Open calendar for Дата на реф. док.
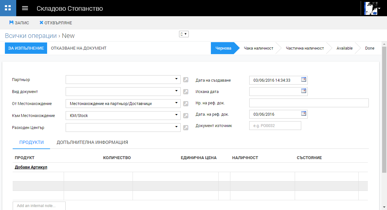 303,113
